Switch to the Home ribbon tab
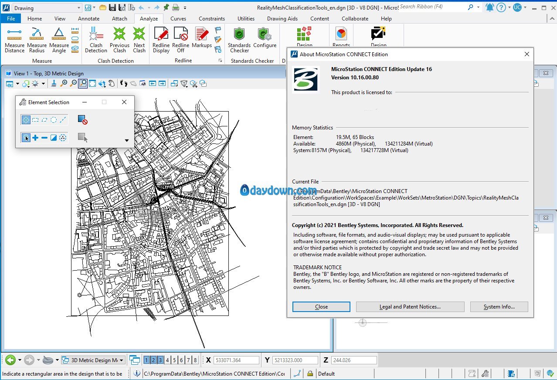Image resolution: width=557 pixels, height=380 pixels. point(34,19)
